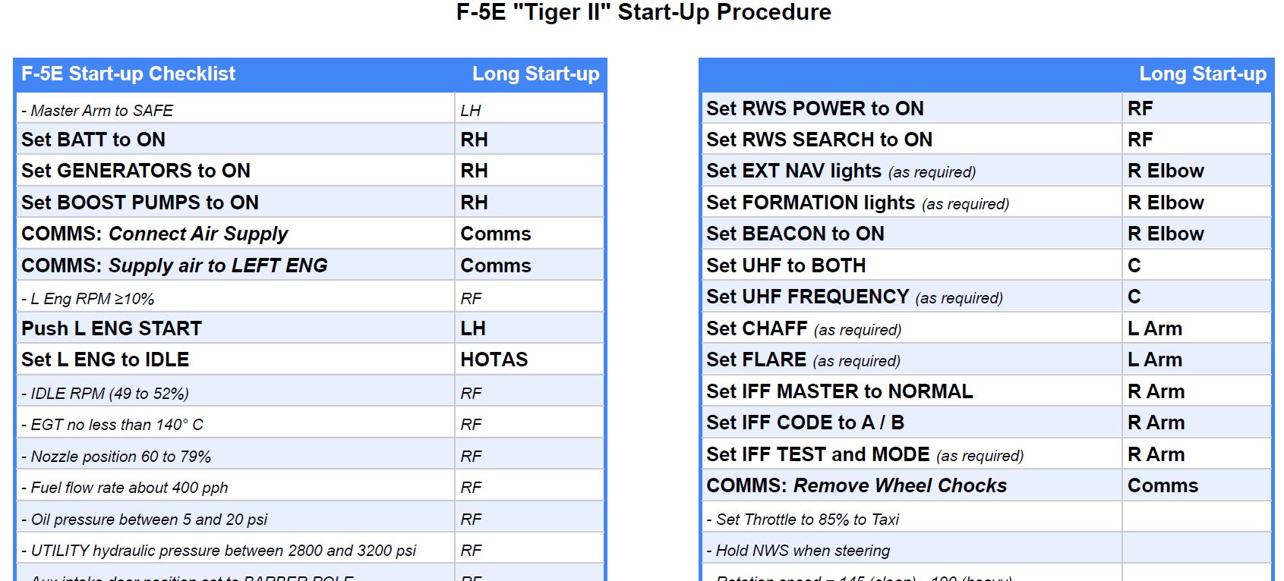Click 'Set BEACON to ON' cell
Viewport: 1284px width, 581px height.
tap(795, 234)
